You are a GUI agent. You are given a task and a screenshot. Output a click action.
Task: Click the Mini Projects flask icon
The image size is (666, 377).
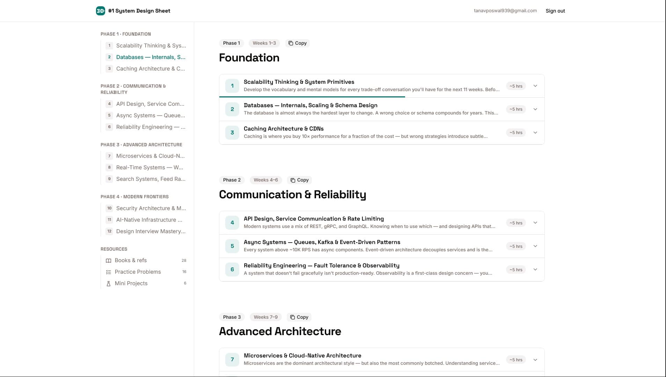coord(109,283)
